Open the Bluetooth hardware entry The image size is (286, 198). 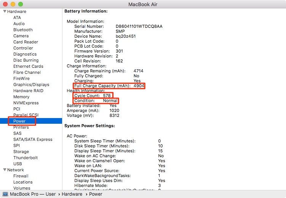pyautogui.click(x=23, y=30)
